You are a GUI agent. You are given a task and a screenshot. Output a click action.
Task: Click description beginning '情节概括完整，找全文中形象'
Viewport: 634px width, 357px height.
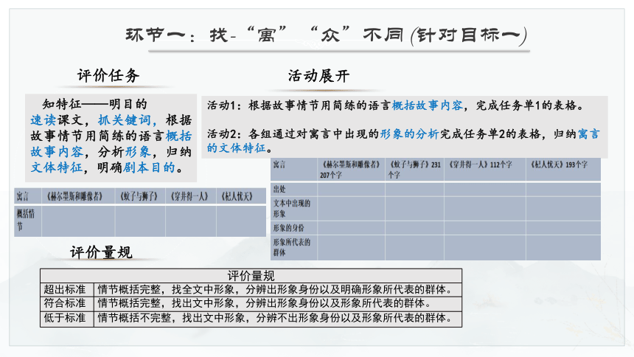coord(277,289)
